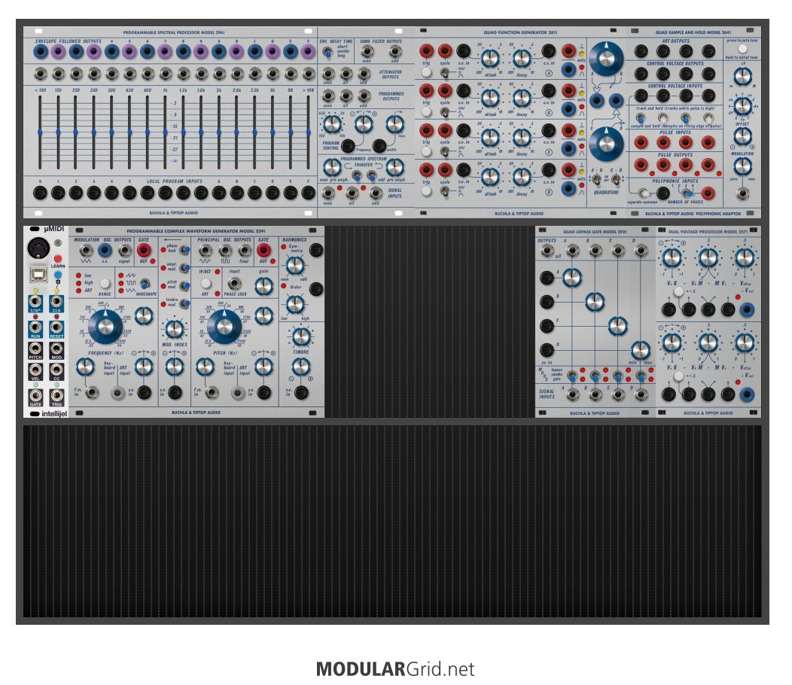Toggle the phase lock switch on 259t
The image size is (792, 685).
[185, 250]
